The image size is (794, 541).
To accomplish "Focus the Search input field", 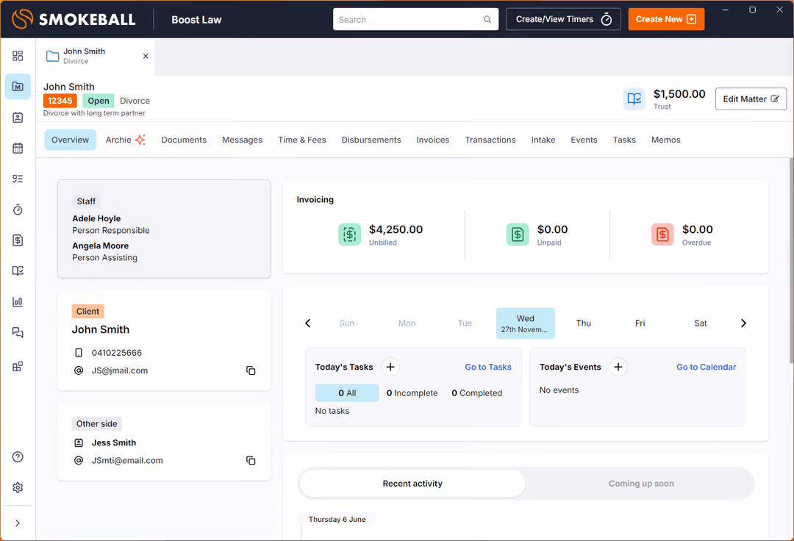I will 415,19.
